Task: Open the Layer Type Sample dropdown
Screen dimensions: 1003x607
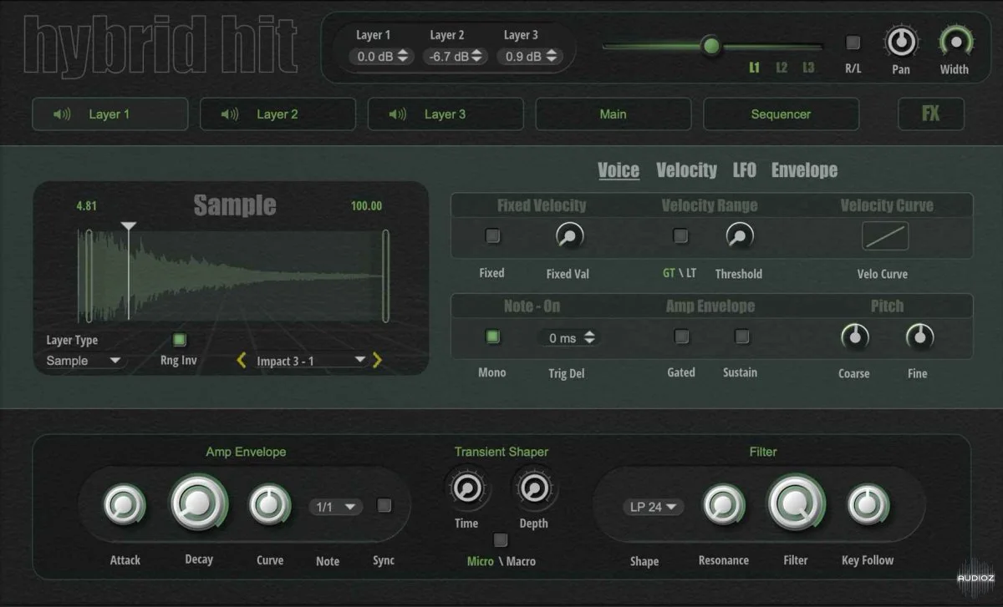Action: tap(85, 361)
